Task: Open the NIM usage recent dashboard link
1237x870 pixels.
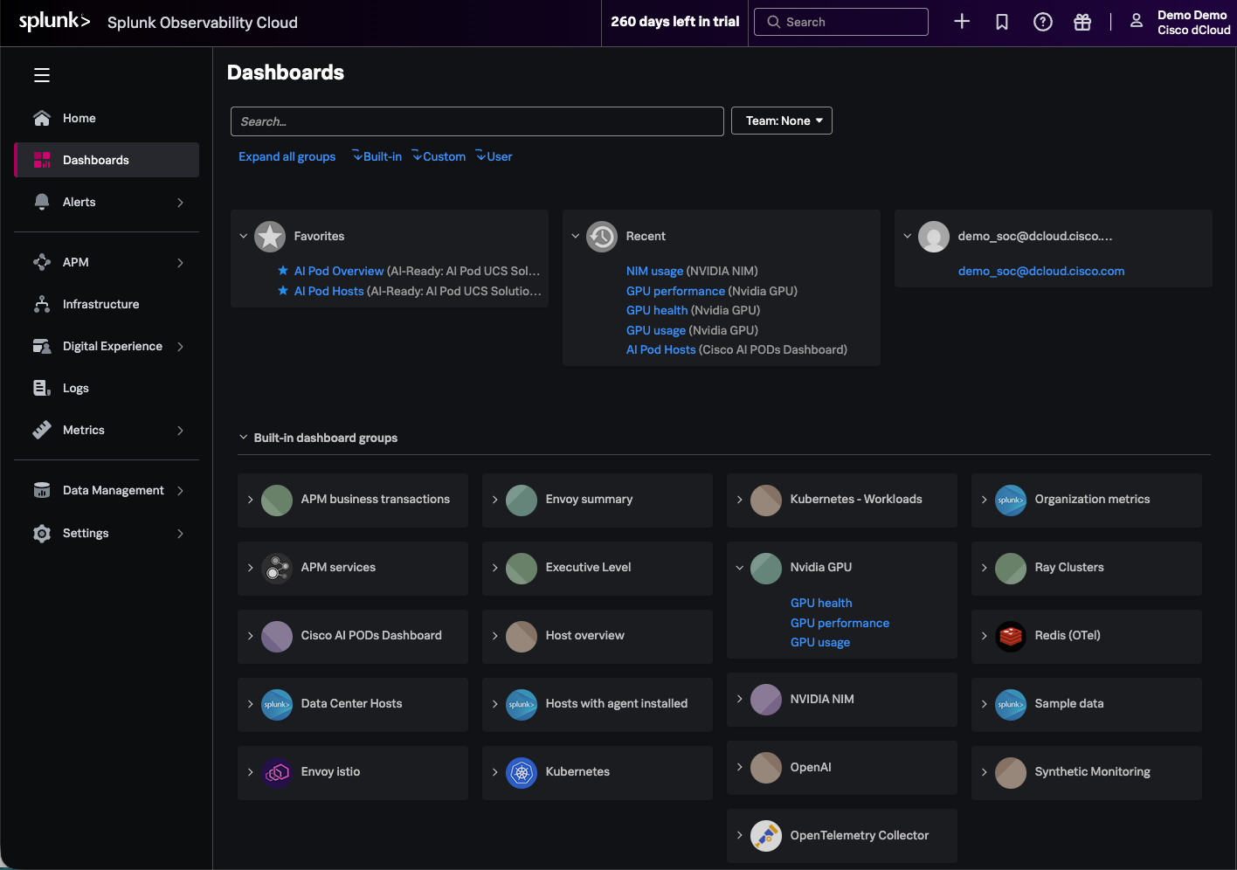Action: [x=654, y=271]
